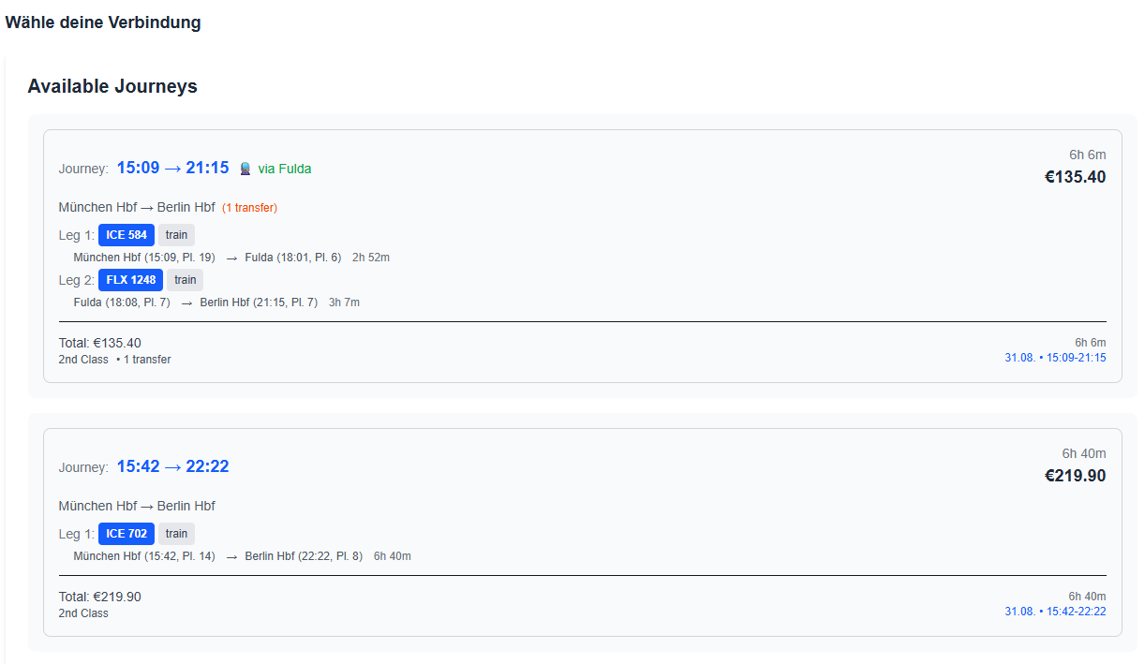This screenshot has width=1145, height=664.
Task: Click Total: €219.90 summary line
Action: [100, 597]
